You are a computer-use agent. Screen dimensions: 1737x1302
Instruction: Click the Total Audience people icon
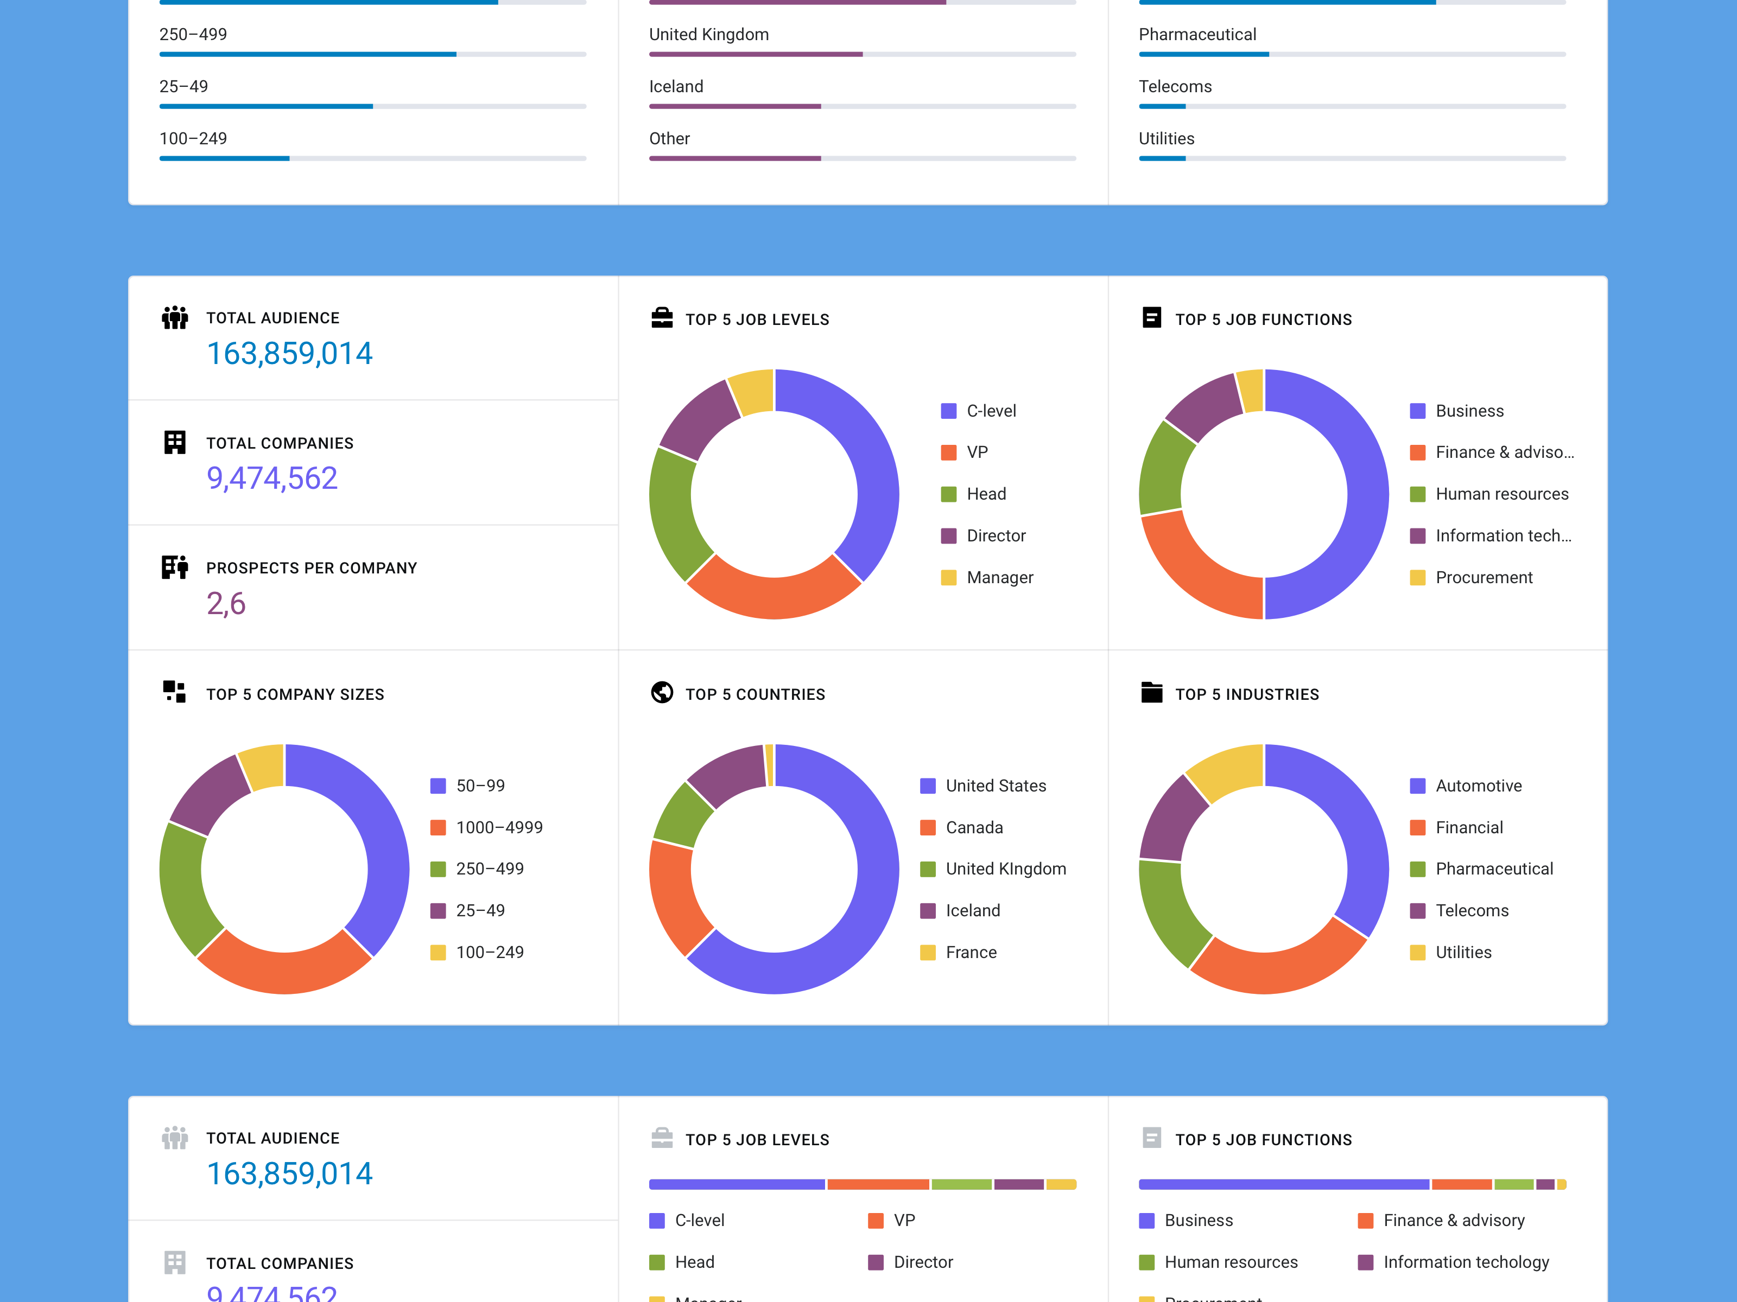tap(174, 318)
